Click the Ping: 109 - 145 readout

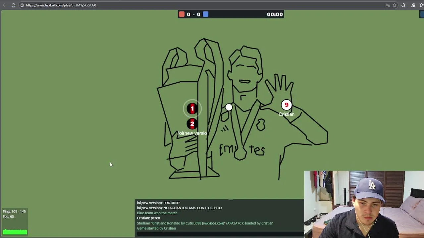click(14, 212)
